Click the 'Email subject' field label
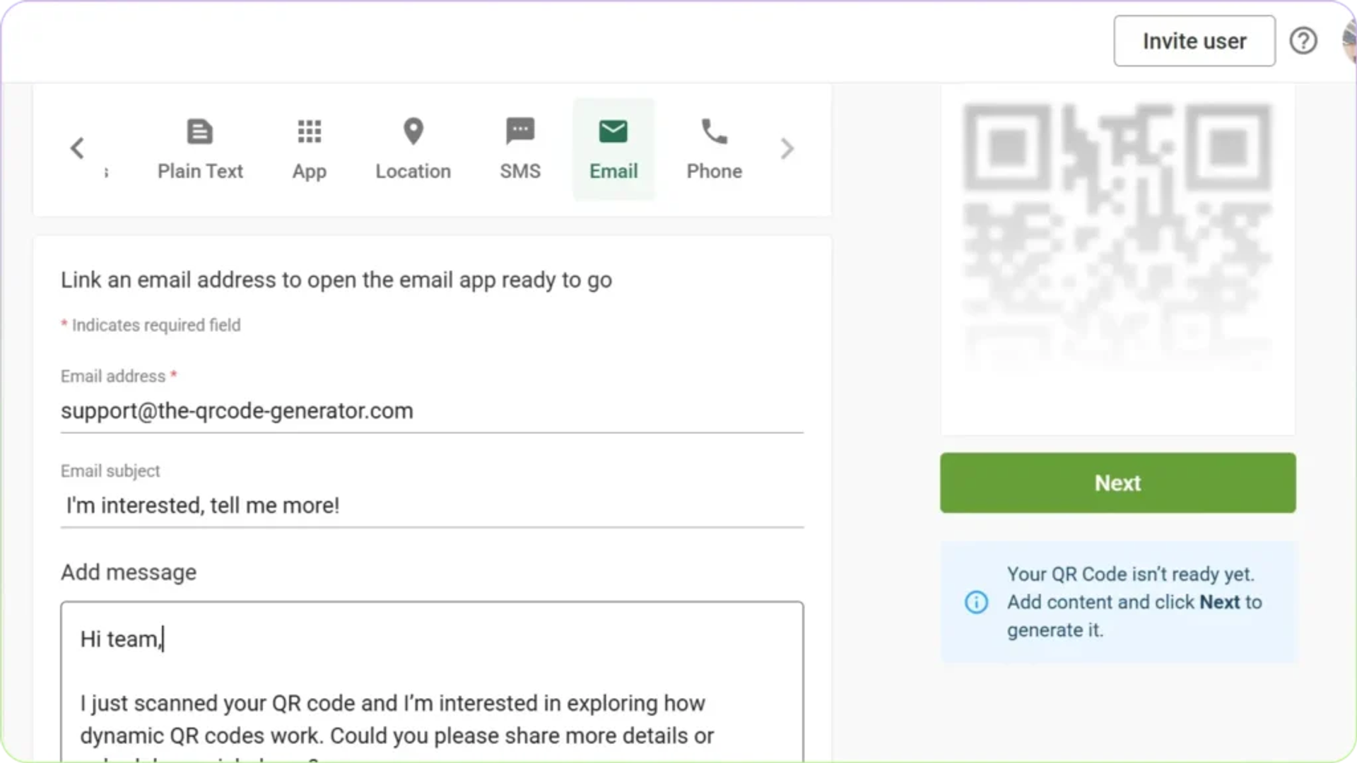This screenshot has height=763, width=1357. pos(110,471)
